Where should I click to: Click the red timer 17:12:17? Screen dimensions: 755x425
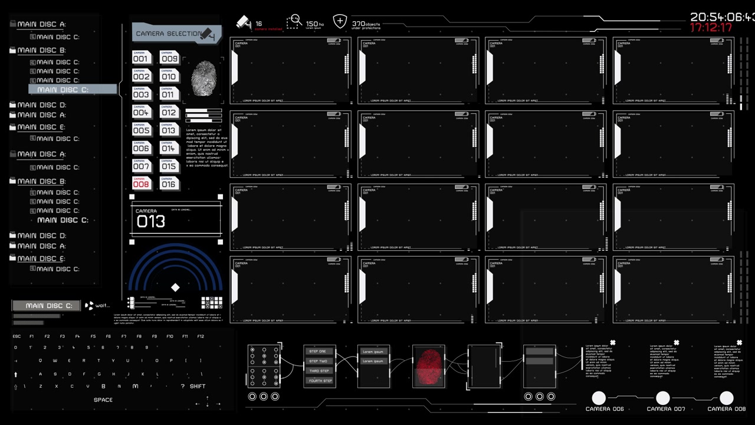(711, 28)
